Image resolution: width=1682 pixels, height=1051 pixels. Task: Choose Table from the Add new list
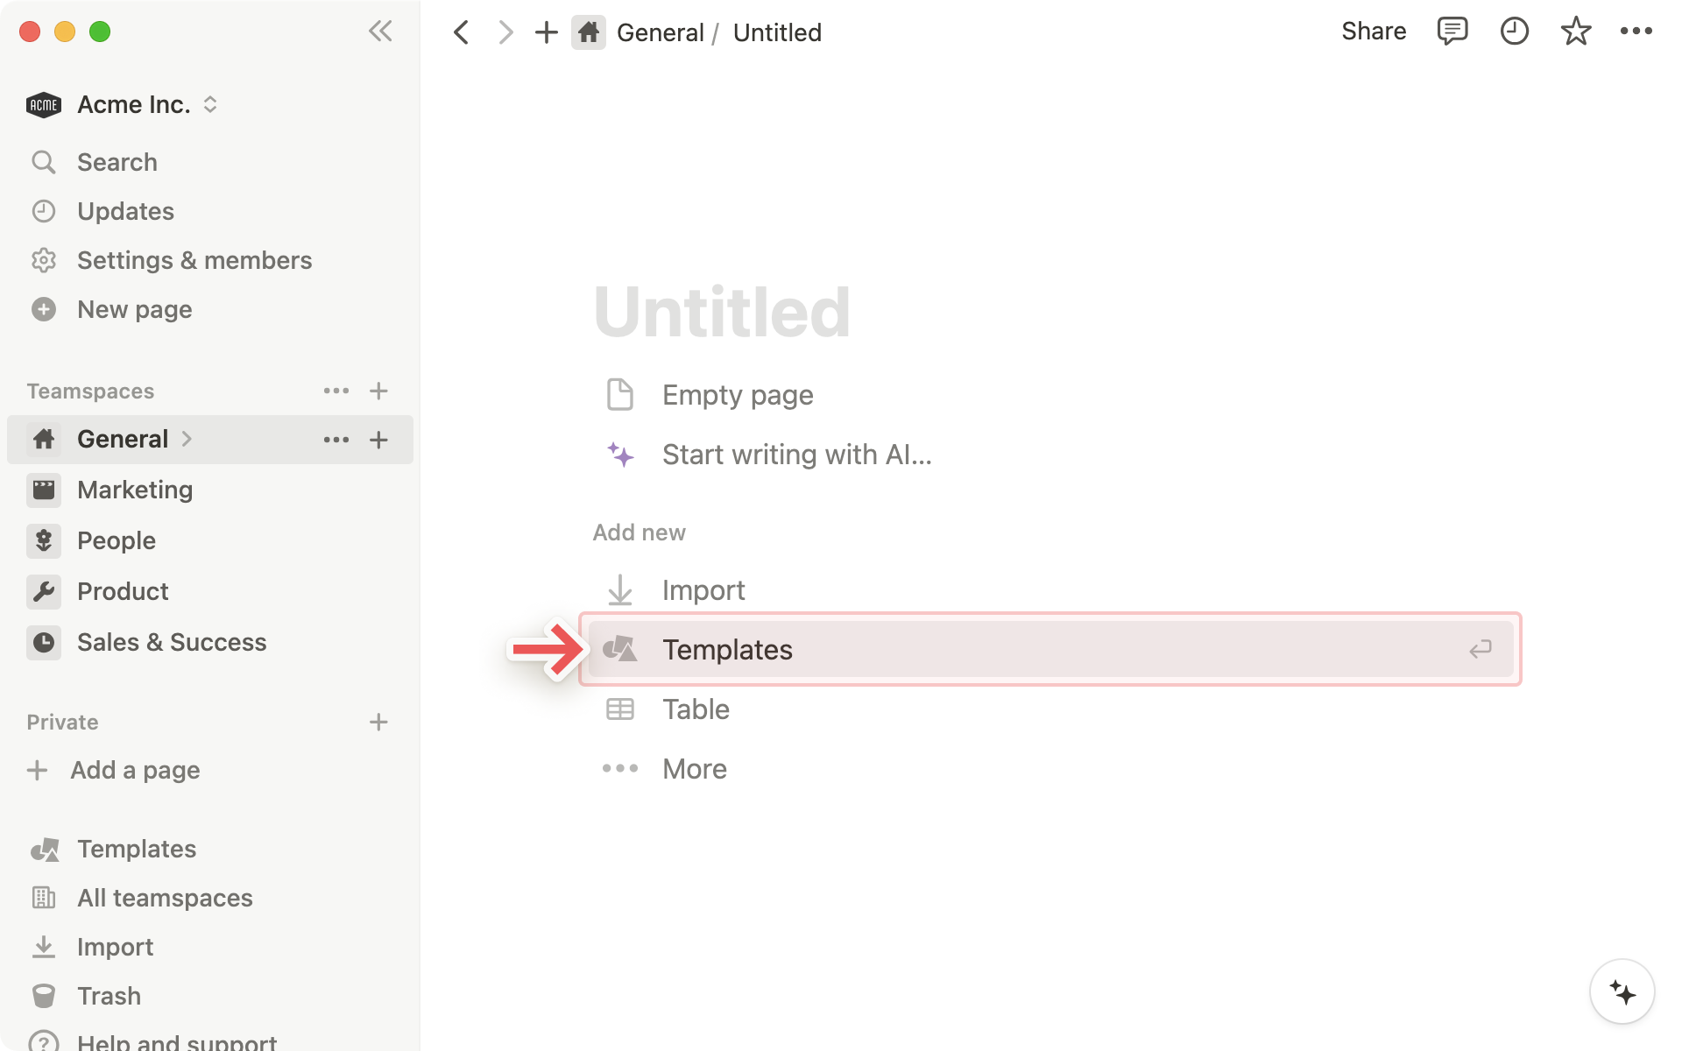click(x=695, y=709)
